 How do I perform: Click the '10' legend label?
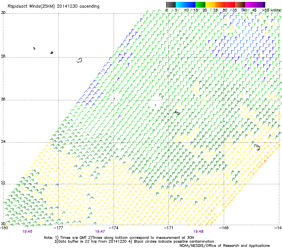tap(186, 10)
